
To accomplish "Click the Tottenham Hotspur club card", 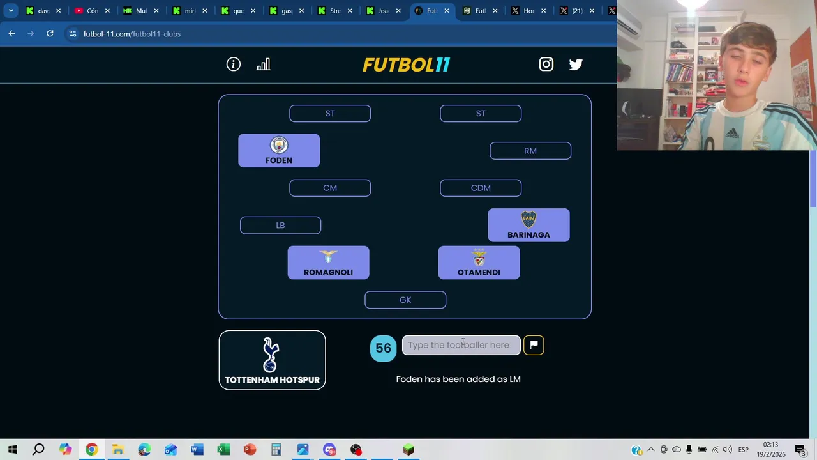I will coord(272,360).
